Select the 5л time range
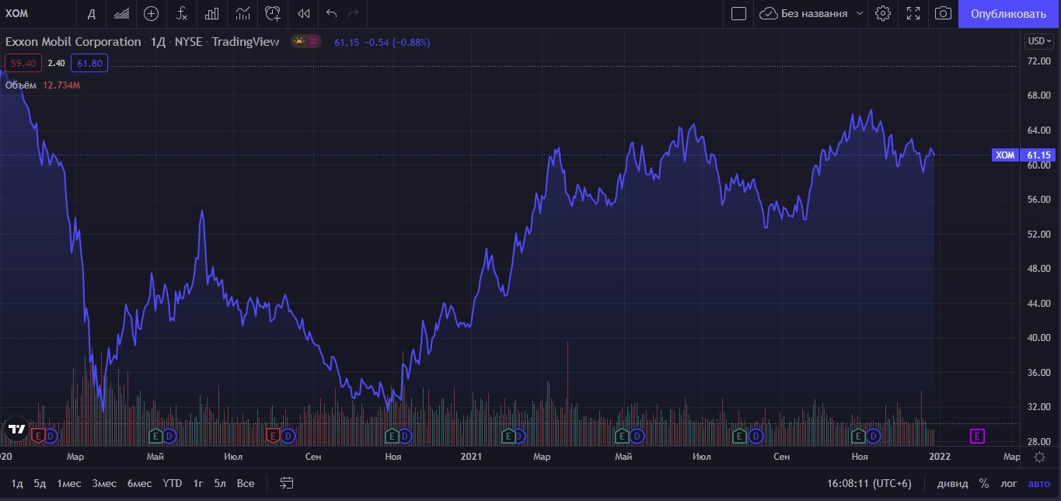The image size is (1061, 501). coord(220,483)
